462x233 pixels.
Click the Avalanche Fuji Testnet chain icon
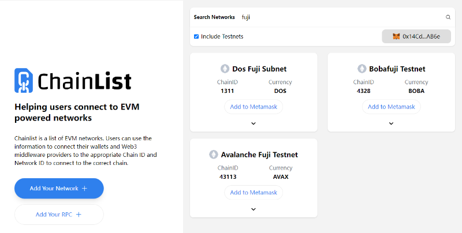coord(214,155)
